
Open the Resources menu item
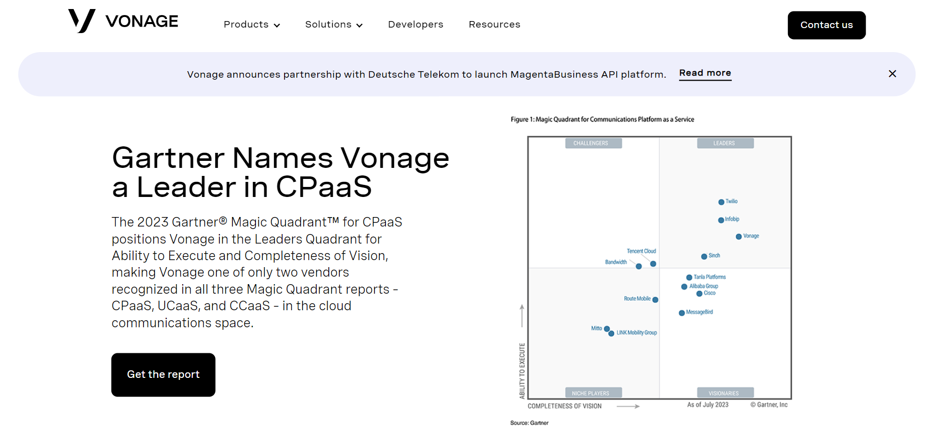(x=494, y=25)
